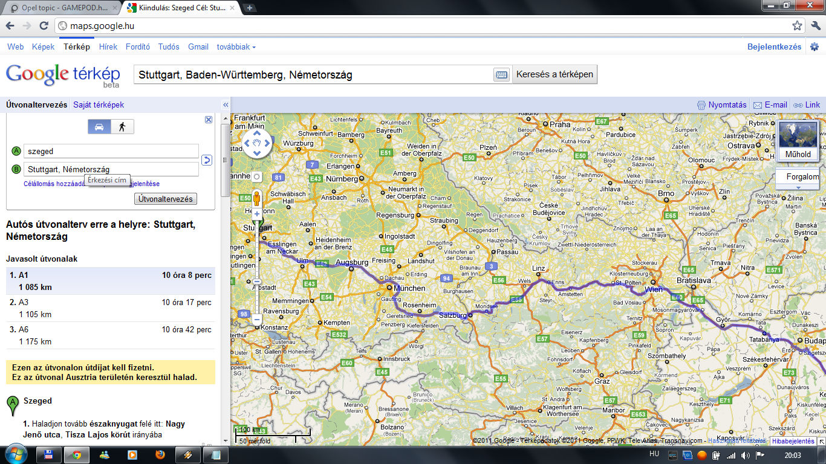Click the zoom in plus button on map

coord(257,214)
